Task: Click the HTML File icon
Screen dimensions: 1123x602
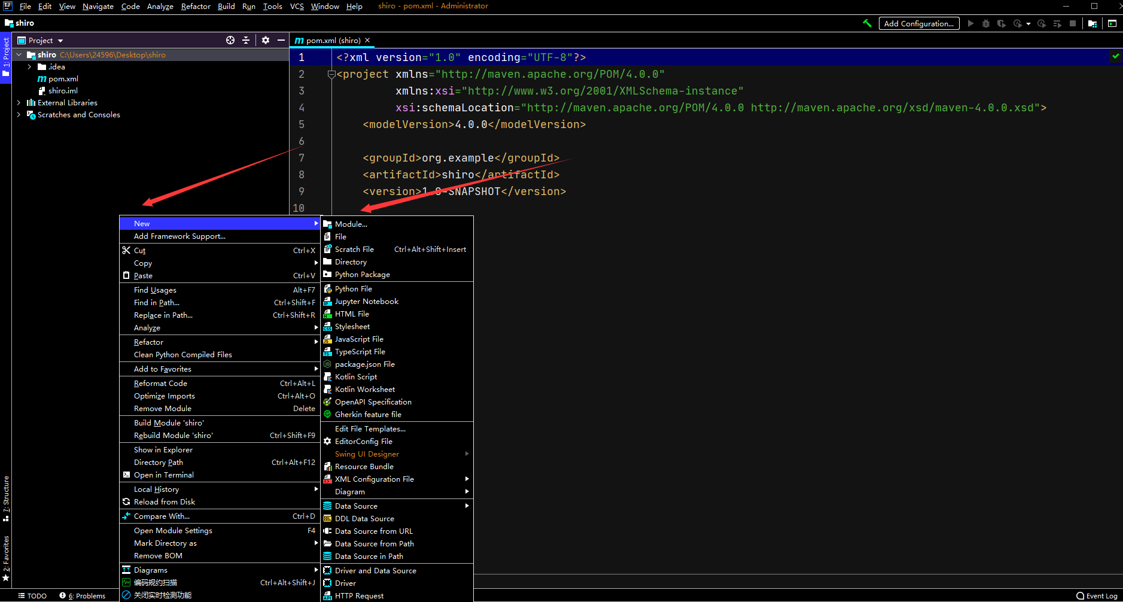Action: pyautogui.click(x=327, y=314)
